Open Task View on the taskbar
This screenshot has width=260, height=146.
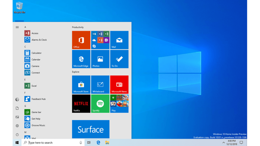tap(89, 142)
